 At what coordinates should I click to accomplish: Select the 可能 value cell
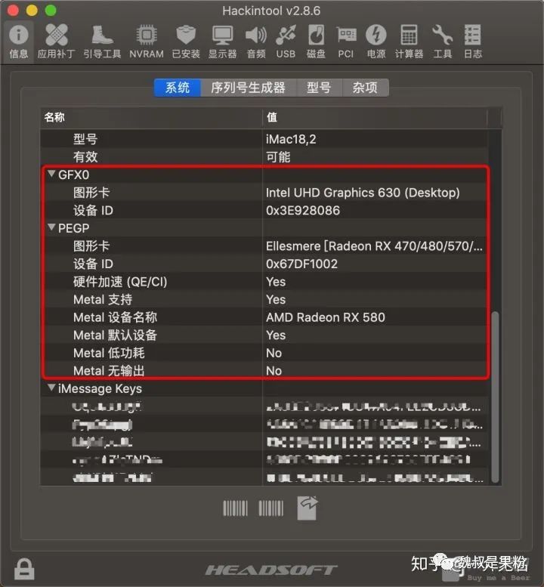click(278, 157)
